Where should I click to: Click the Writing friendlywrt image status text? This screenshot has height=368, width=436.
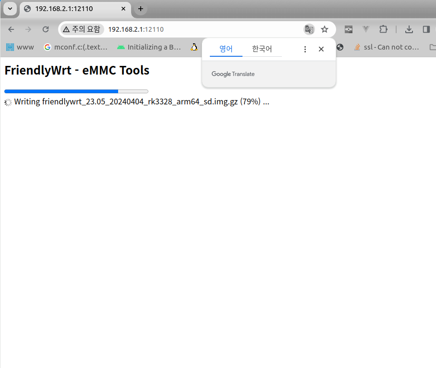click(x=142, y=102)
